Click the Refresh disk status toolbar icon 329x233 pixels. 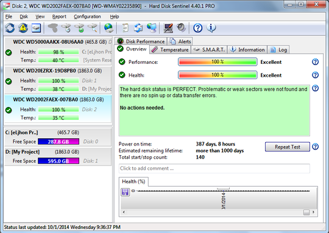[x=10, y=28]
